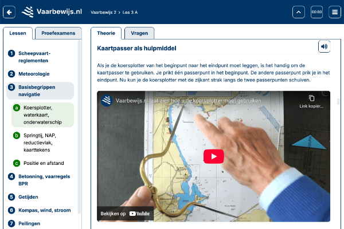Screen dimensions: 344x229
Task: Click paragraph starting 'Als je de koersplotter'
Action: [x=213, y=73]
